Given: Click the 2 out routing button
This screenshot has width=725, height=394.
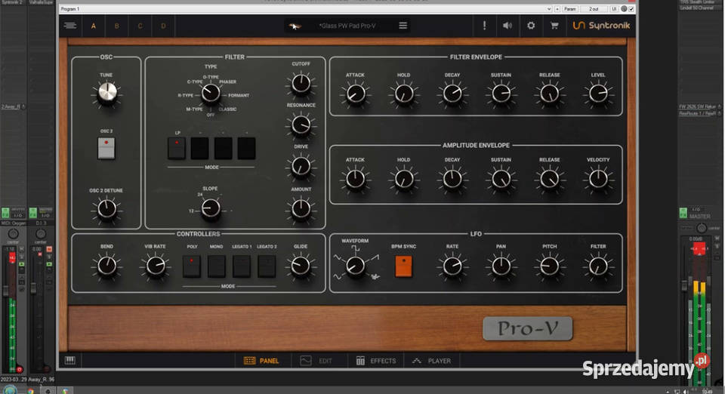Looking at the screenshot, I should [x=594, y=9].
